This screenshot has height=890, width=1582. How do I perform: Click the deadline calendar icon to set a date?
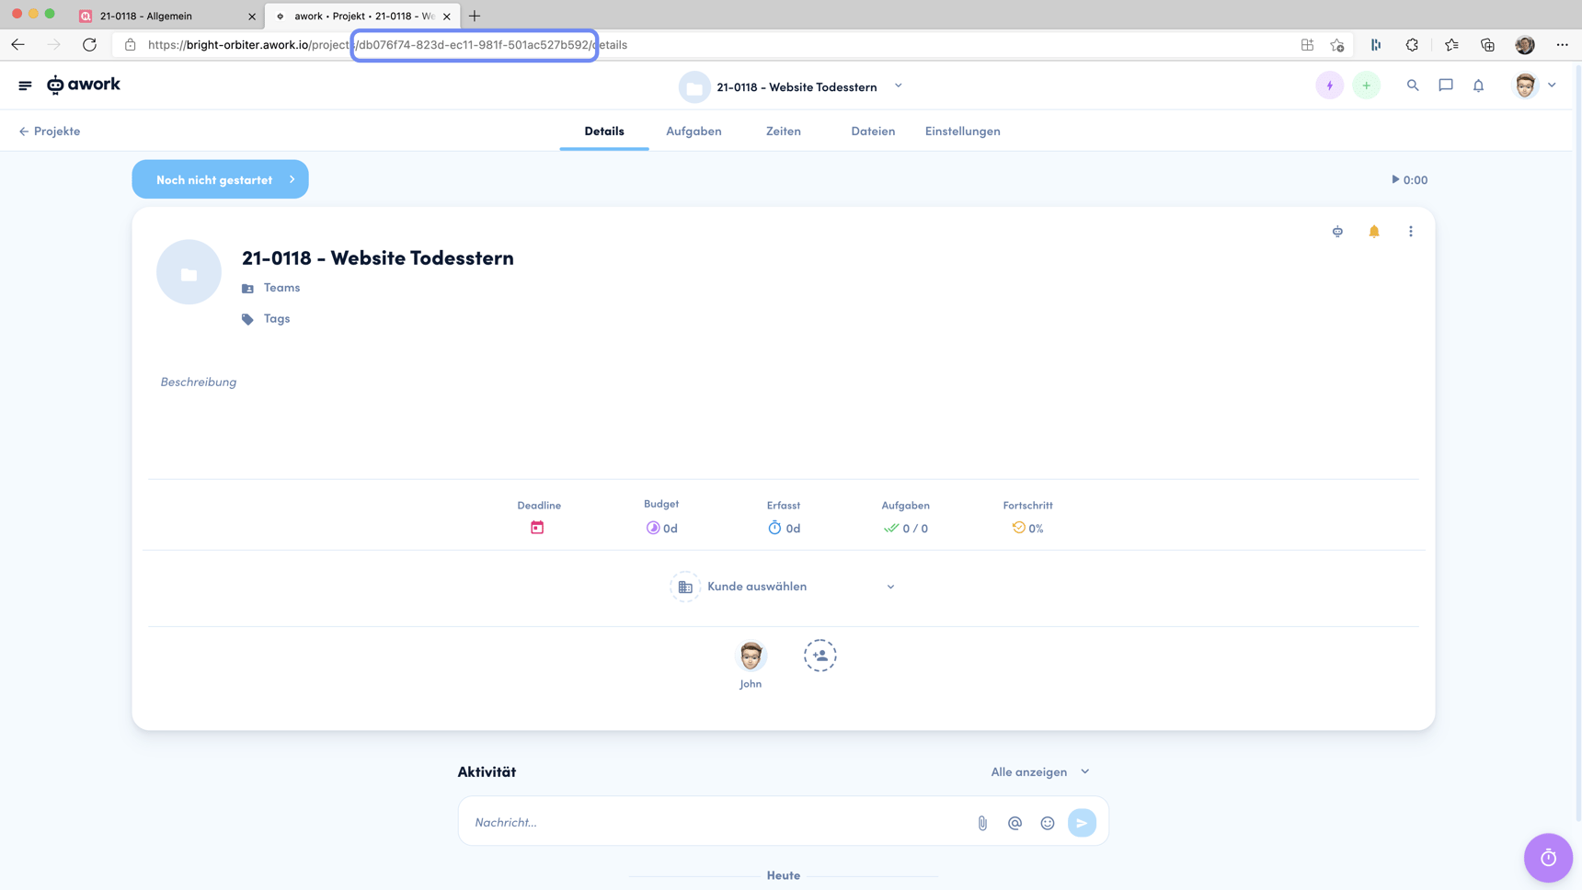pyautogui.click(x=538, y=527)
